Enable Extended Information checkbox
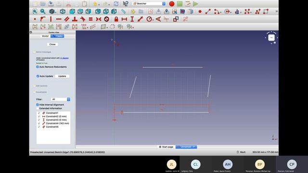The image size is (308, 173). (38, 108)
